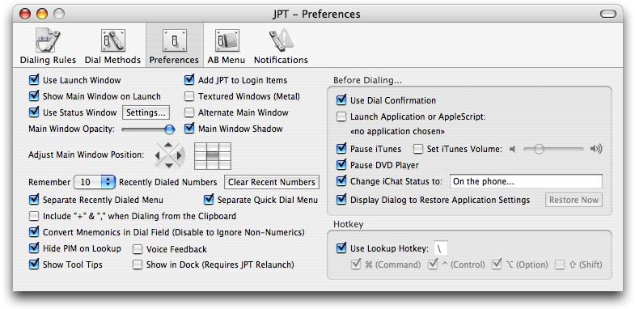Click the loud volume speaker icon
This screenshot has height=309, width=635.
(596, 149)
